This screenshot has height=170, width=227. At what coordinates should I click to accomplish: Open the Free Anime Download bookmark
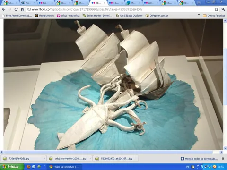click(x=17, y=16)
